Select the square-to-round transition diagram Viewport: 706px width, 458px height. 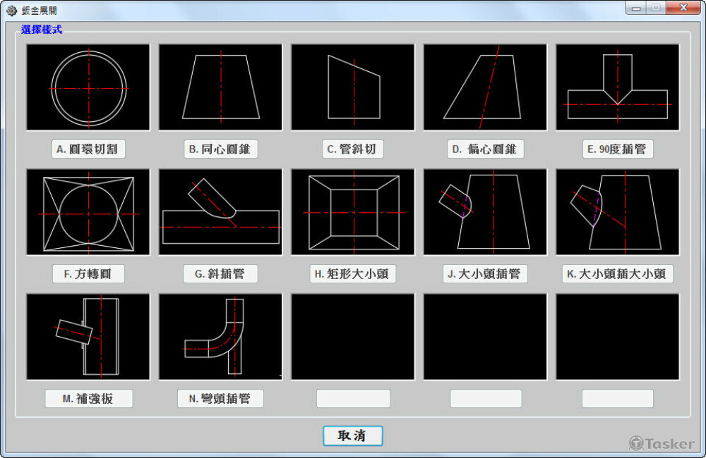[x=88, y=212]
